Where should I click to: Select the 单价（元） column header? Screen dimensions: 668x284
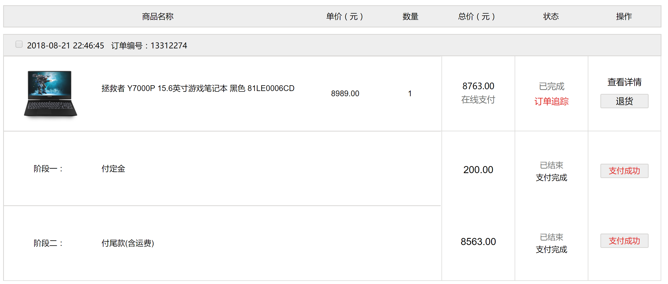click(345, 17)
